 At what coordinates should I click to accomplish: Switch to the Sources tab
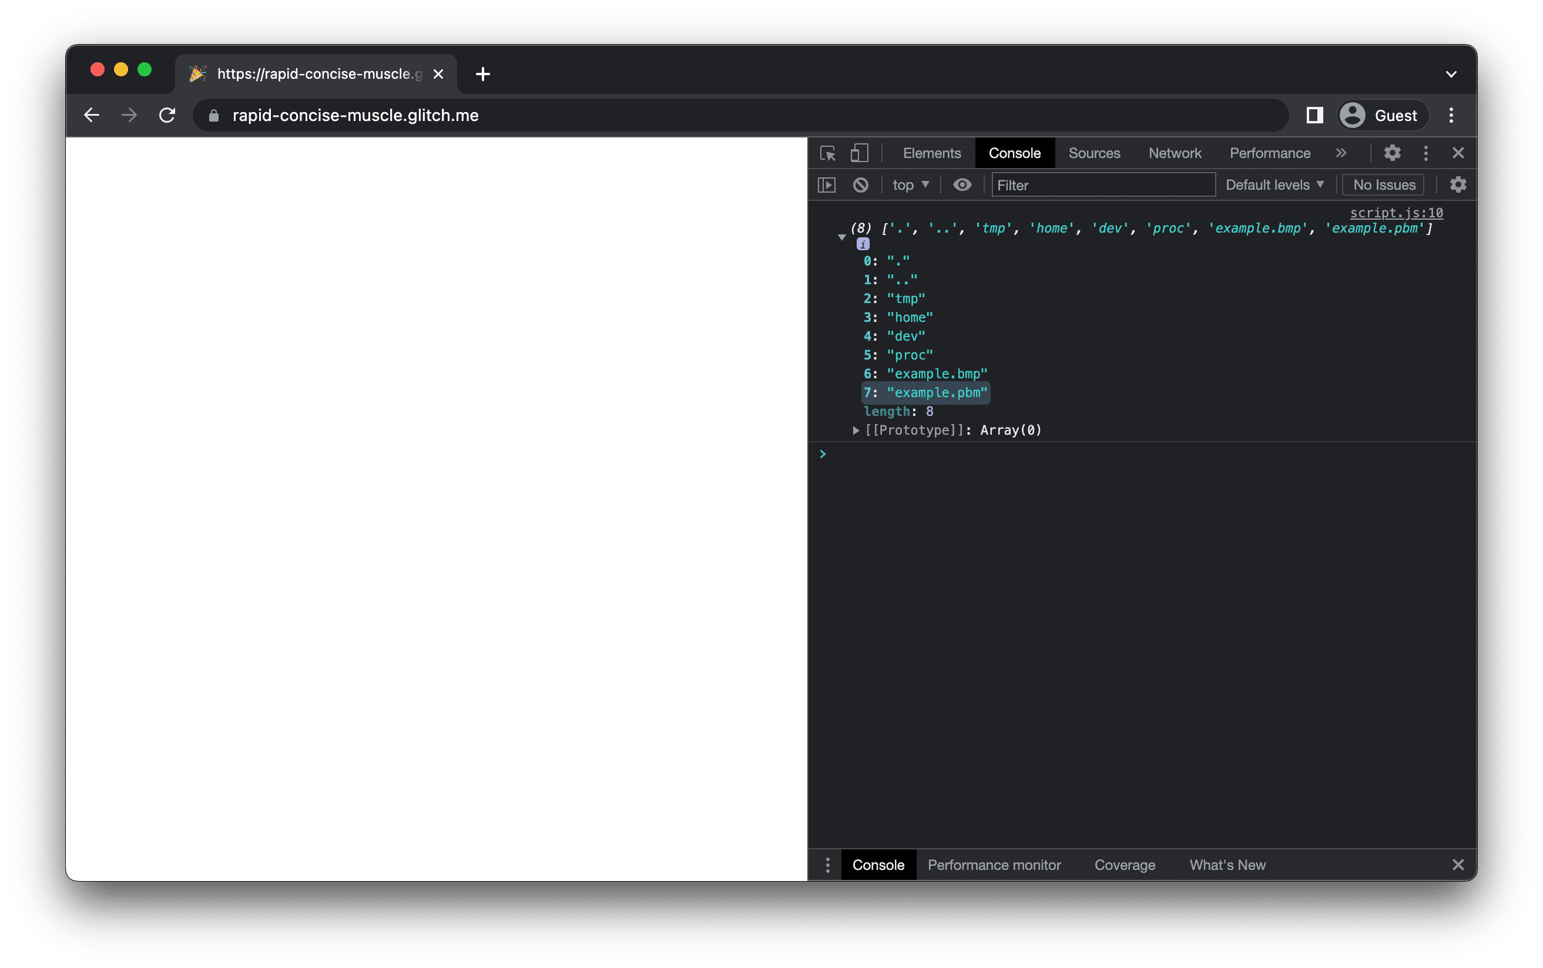click(x=1096, y=153)
